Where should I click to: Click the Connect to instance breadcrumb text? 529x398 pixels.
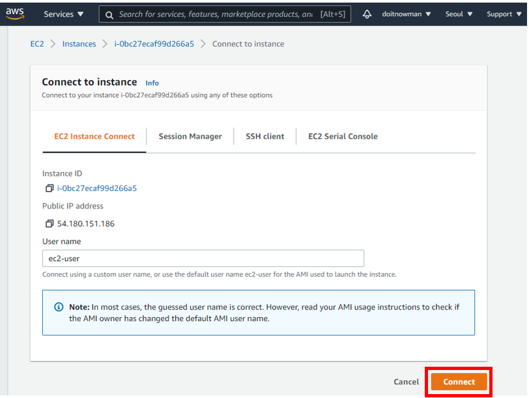[248, 44]
